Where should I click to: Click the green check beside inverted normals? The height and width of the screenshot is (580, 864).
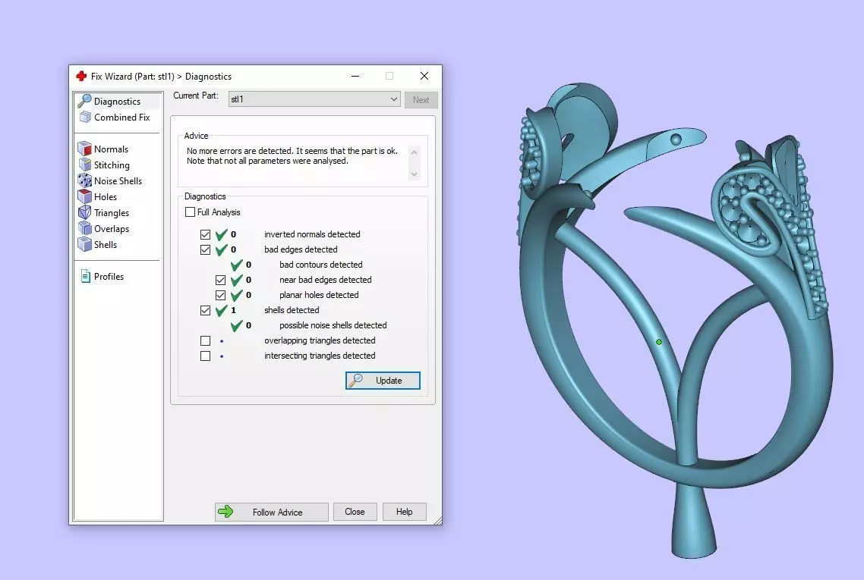222,234
